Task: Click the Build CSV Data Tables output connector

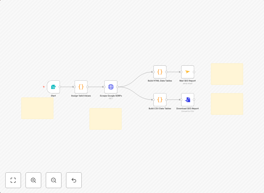Action: pos(166,100)
